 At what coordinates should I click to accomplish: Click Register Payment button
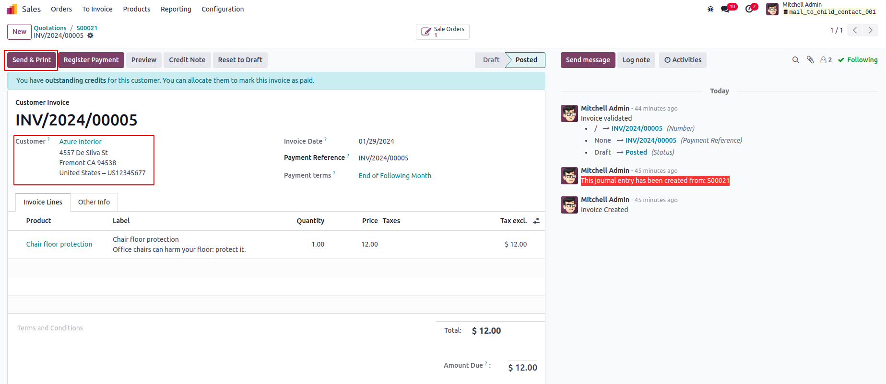pos(91,60)
